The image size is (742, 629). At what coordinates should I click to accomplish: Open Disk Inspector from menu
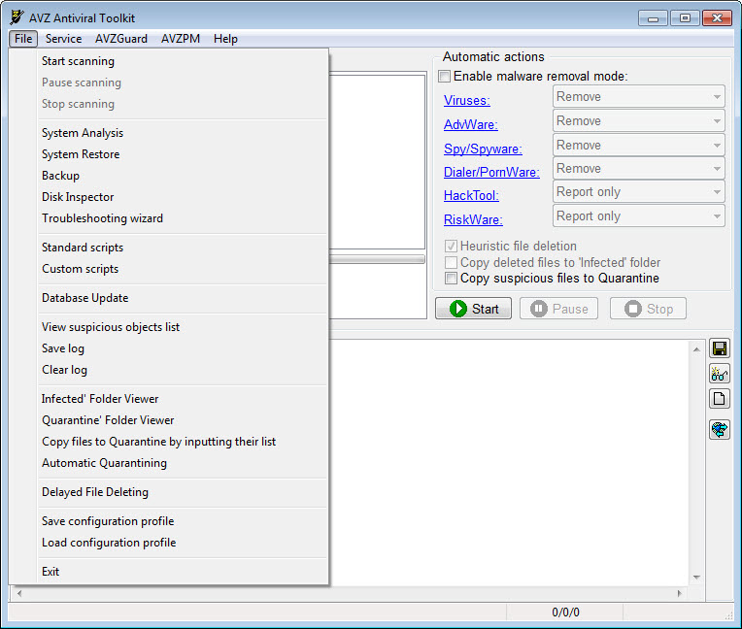pyautogui.click(x=183, y=197)
